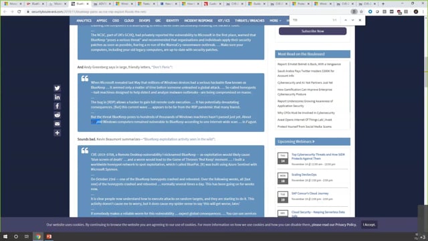Bookmark this page with star icon

(x=361, y=11)
